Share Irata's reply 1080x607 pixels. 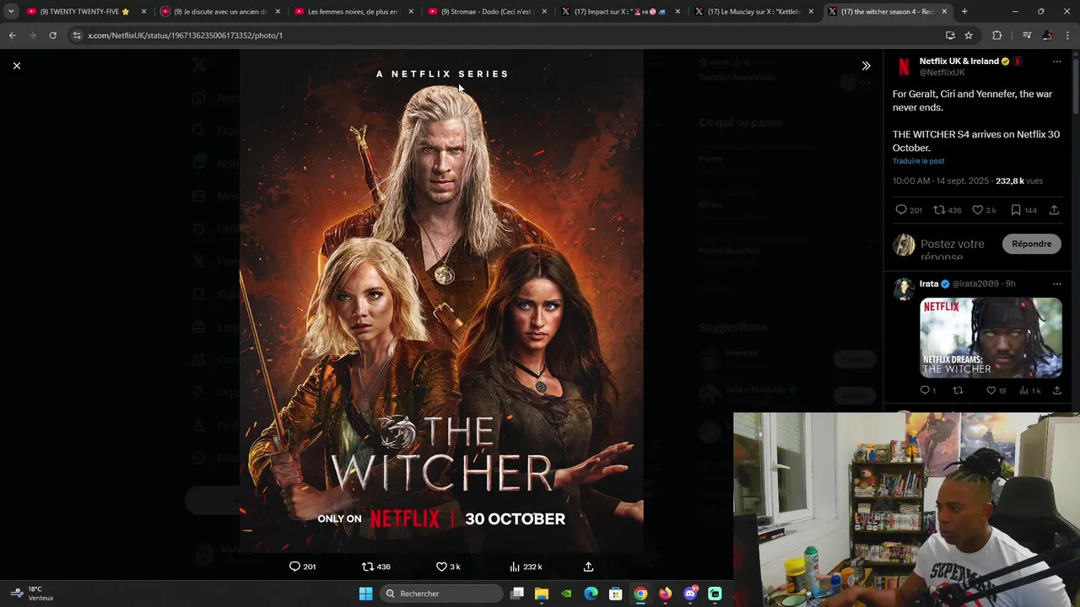pyautogui.click(x=1056, y=390)
